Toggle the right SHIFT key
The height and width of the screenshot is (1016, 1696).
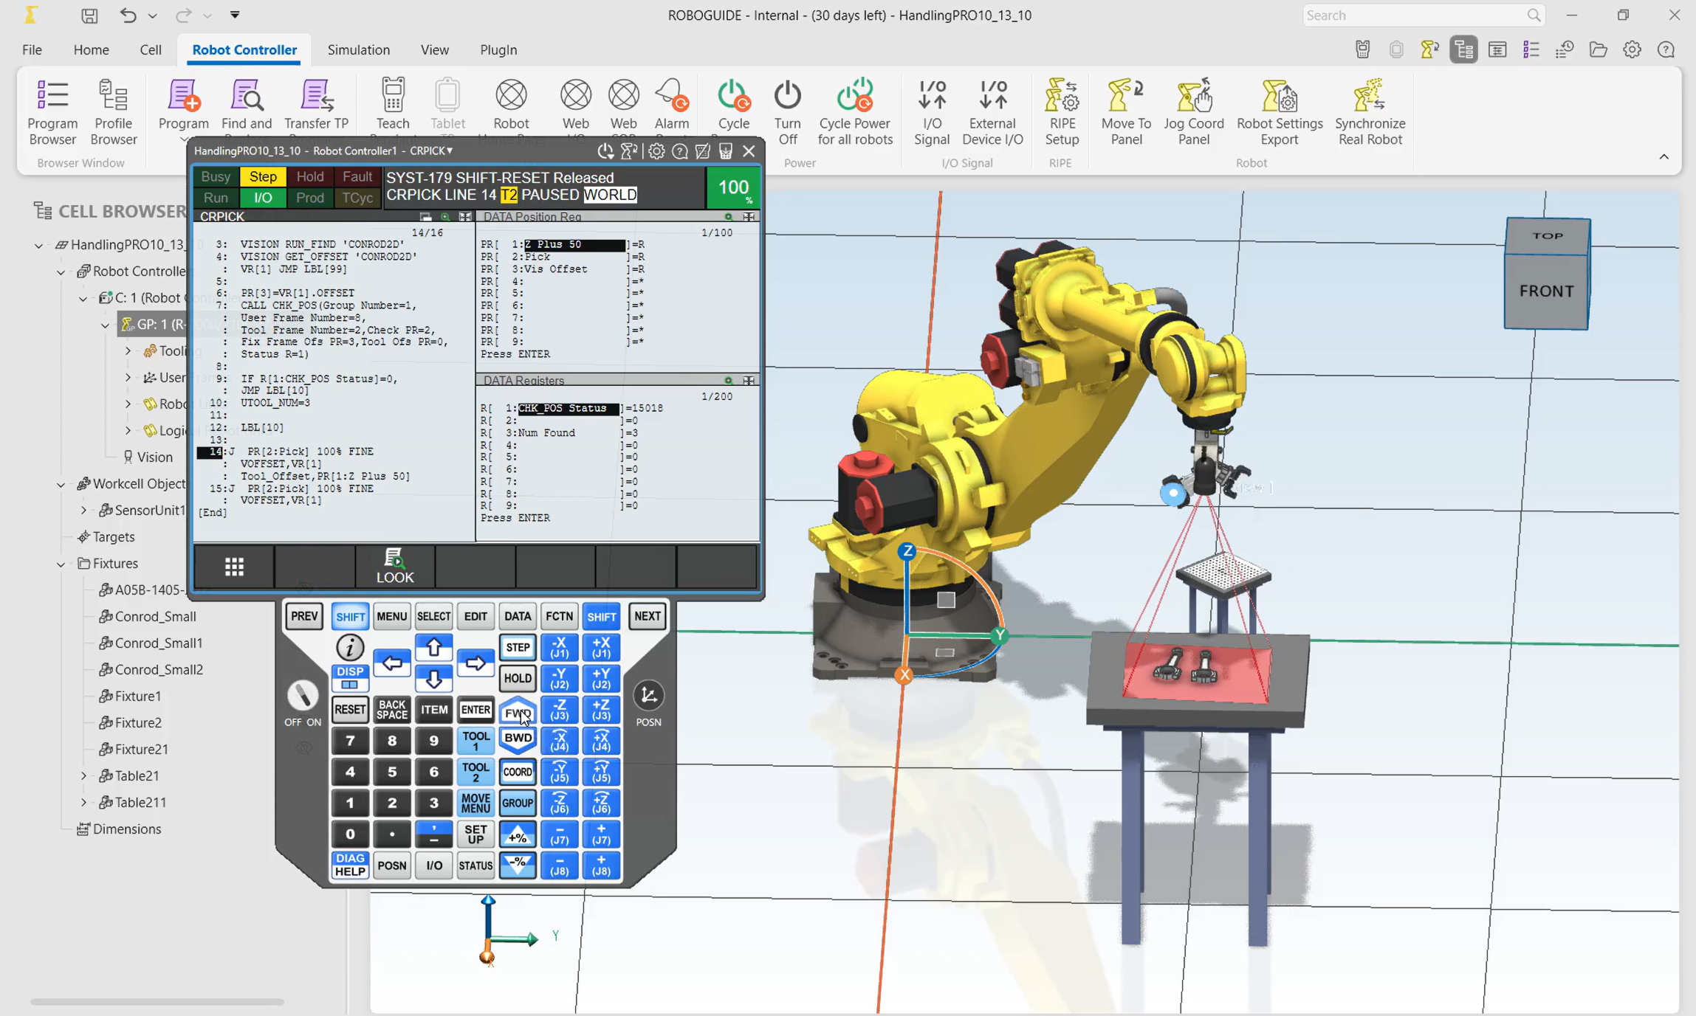(x=601, y=617)
